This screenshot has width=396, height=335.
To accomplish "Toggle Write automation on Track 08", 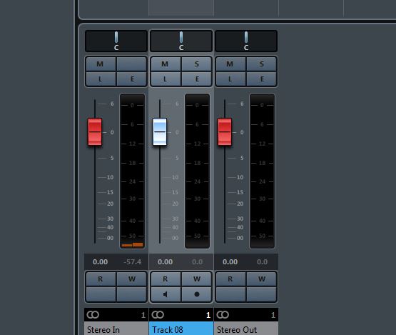I will (x=197, y=279).
